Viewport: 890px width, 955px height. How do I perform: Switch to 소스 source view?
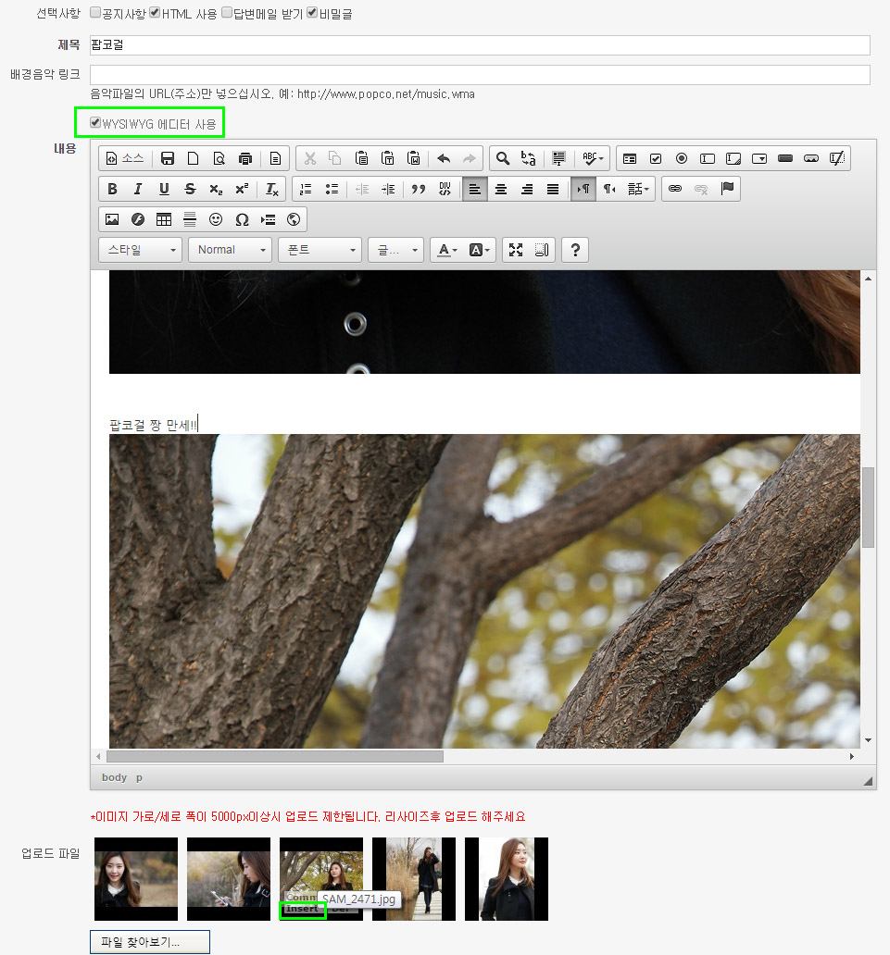(125, 158)
